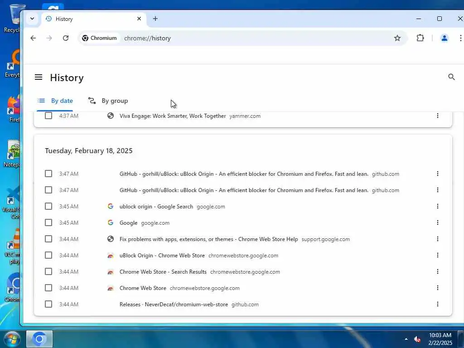Click the favicon beside Chrome Web Store Search Results
464x348 pixels.
[x=111, y=272]
